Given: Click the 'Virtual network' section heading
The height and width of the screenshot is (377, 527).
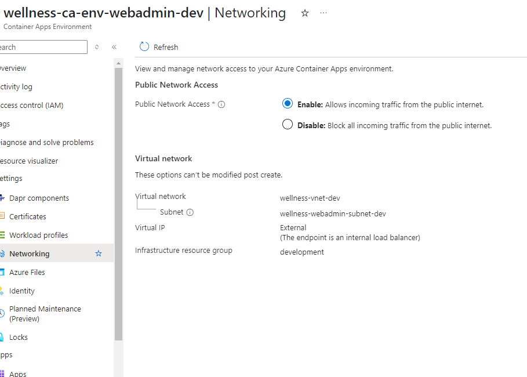Looking at the screenshot, I should 163,158.
